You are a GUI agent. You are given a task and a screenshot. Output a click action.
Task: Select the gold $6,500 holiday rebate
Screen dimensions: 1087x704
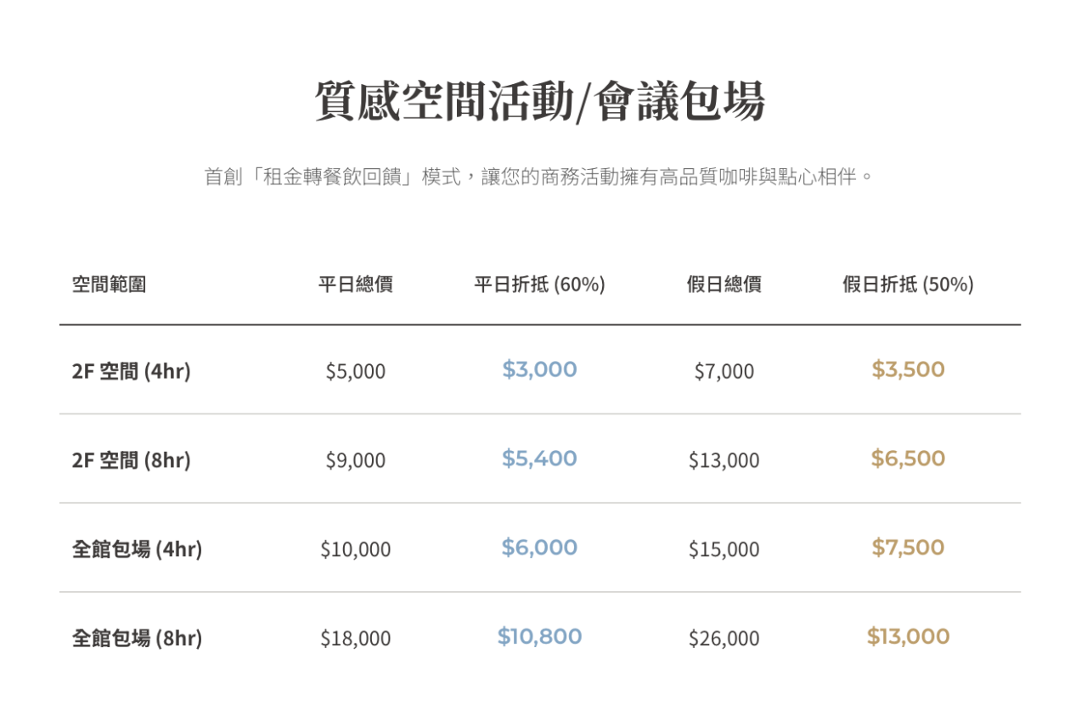(908, 459)
